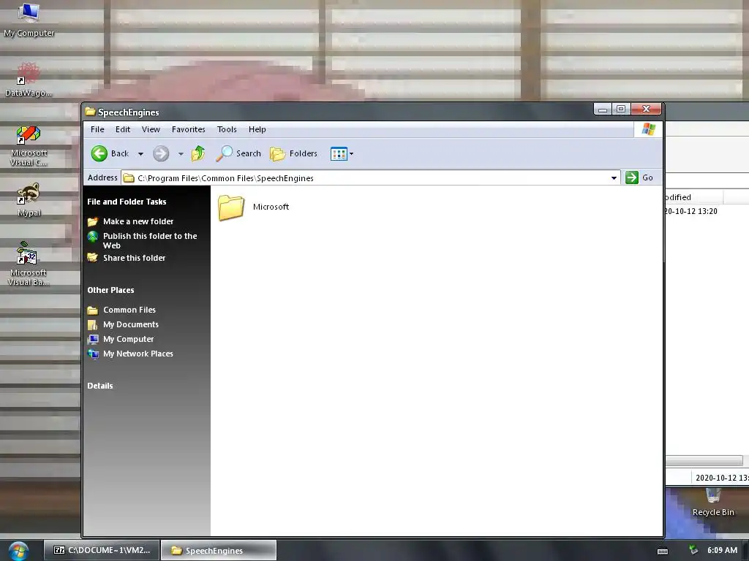Click SpeechEngines taskbar button

(218, 550)
